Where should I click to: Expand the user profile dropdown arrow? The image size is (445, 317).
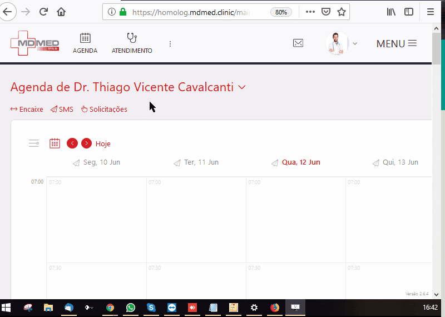[x=355, y=43]
